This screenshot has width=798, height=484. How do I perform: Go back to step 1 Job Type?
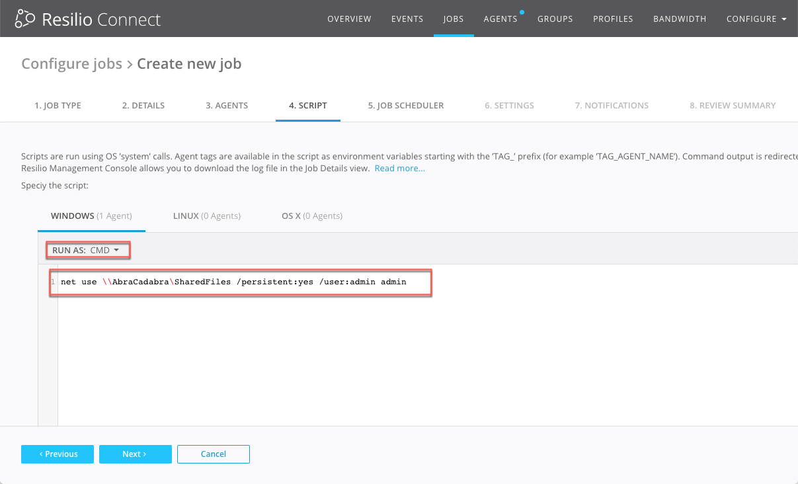(58, 105)
